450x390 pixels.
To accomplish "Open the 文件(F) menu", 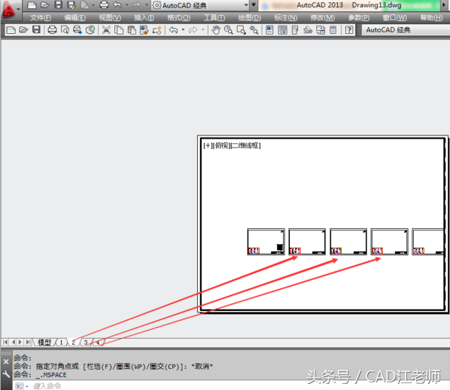I will [41, 18].
